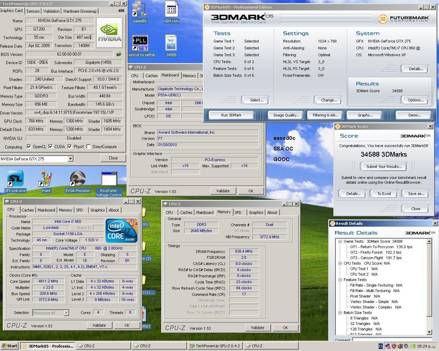Click Demo button in 3DMark05
The width and height of the screenshot is (439, 351).
(x=415, y=115)
